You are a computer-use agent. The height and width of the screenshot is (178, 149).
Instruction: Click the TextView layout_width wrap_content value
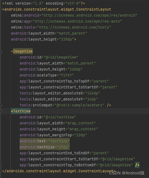81,123
